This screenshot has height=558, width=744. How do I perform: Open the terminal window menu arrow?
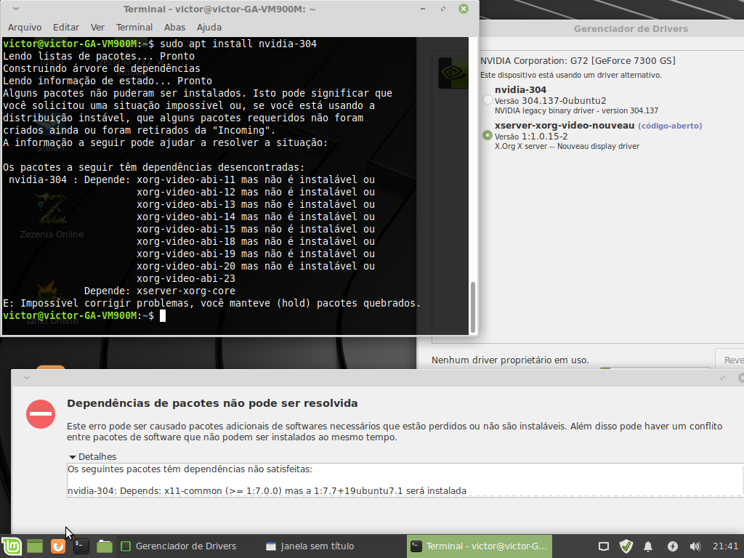click(x=16, y=9)
